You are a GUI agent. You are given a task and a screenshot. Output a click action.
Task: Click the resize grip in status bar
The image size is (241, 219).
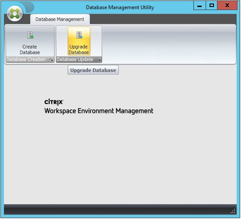tap(233, 211)
